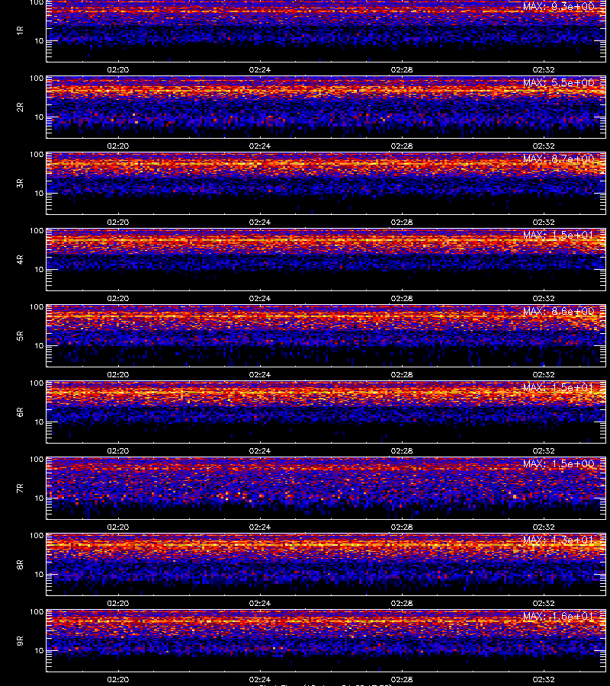This screenshot has width=610, height=686.
Task: Click the 02:24 time label under panel 2R
Action: pos(260,146)
